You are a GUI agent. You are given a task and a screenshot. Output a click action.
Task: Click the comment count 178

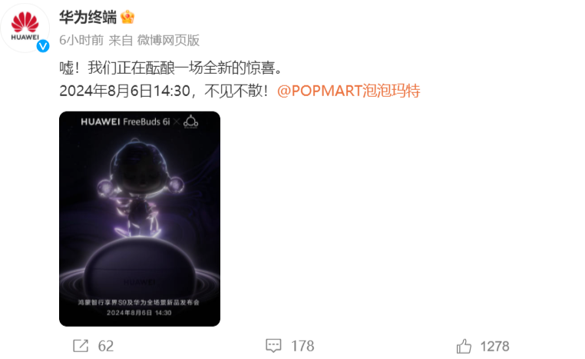point(302,346)
